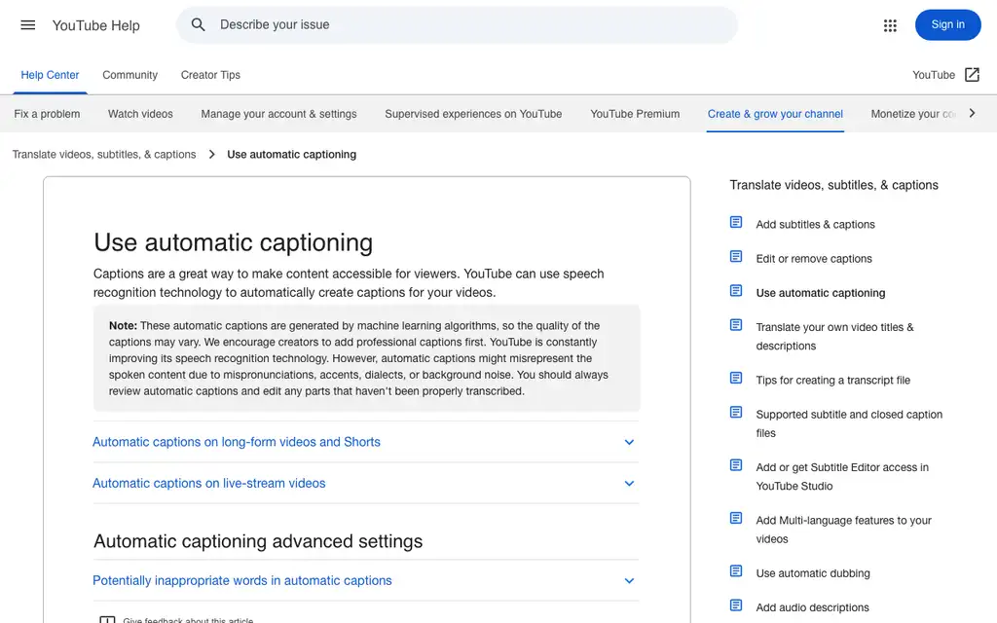Click the Use automatic captioning breadcrumb text

[x=291, y=155]
